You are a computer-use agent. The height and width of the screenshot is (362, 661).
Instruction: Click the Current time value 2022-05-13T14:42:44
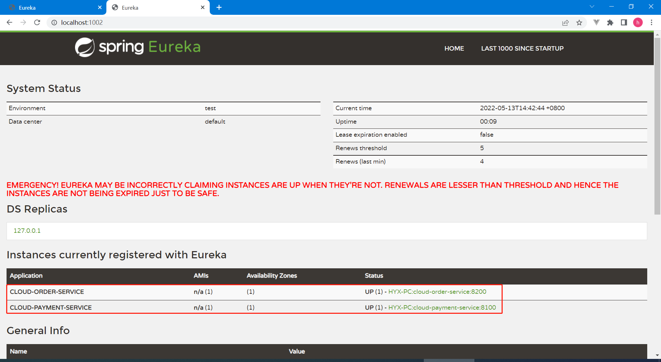[522, 108]
